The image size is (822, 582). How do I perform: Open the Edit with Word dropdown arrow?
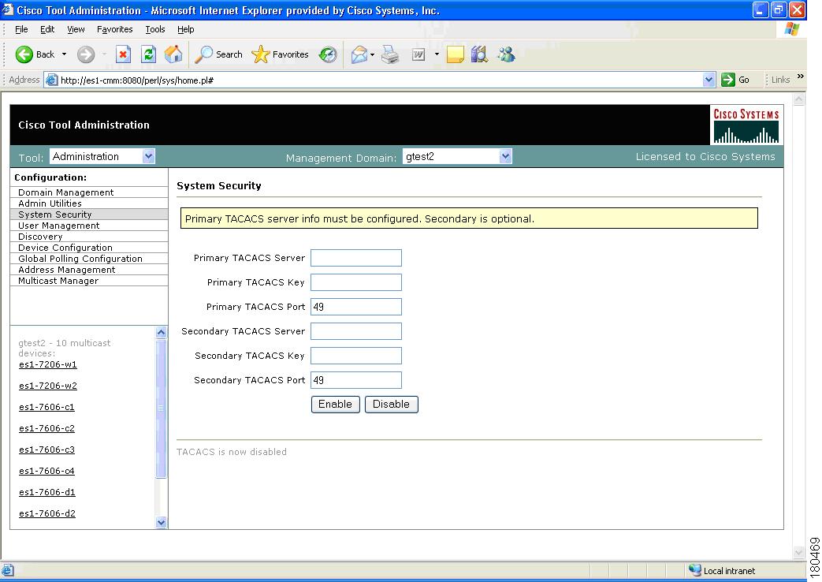pos(436,54)
